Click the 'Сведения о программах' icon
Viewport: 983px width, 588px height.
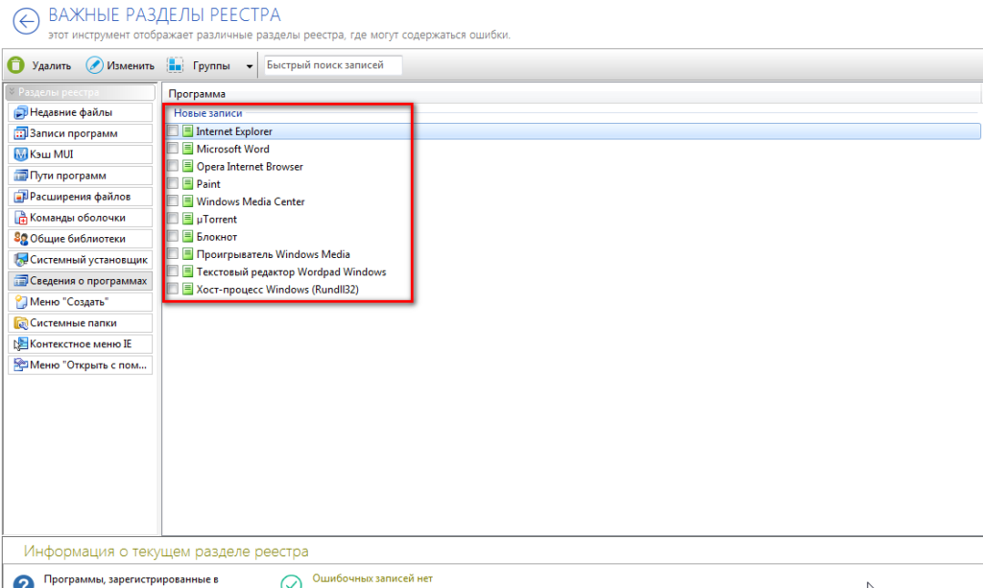point(21,280)
